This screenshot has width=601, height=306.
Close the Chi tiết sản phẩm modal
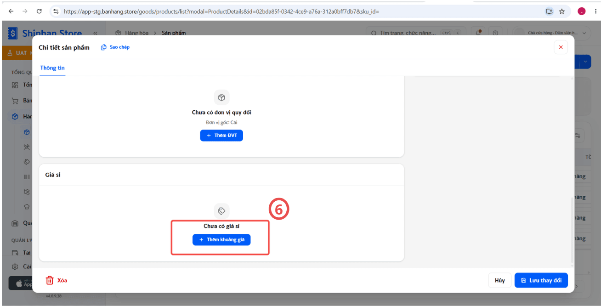point(561,47)
